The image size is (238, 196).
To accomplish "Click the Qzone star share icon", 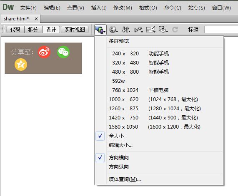I will [x=21, y=65].
